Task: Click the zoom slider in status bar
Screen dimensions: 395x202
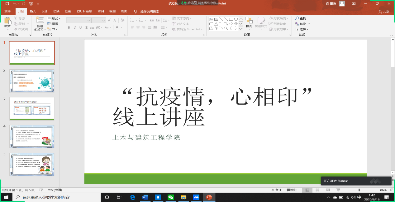Action: 359,190
